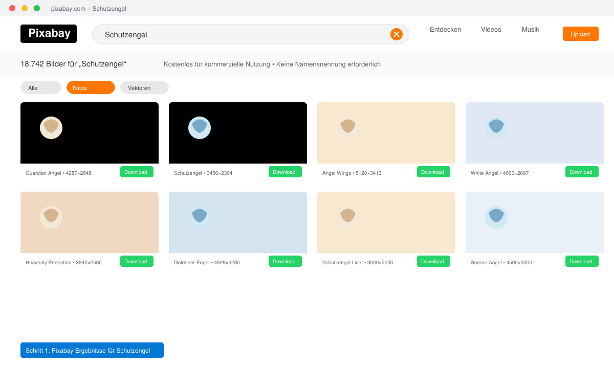Click the Pixabay logo
The image size is (614, 368).
point(49,34)
